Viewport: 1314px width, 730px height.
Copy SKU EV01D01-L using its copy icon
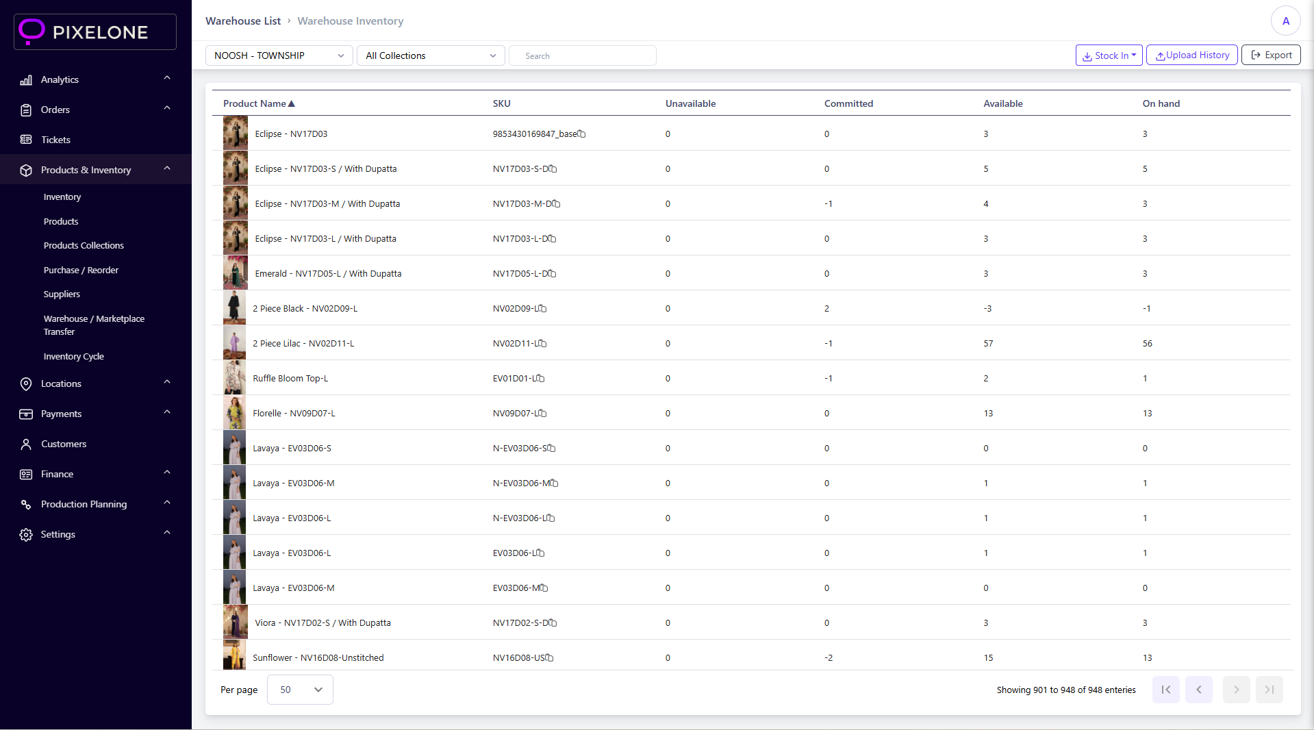(x=541, y=379)
